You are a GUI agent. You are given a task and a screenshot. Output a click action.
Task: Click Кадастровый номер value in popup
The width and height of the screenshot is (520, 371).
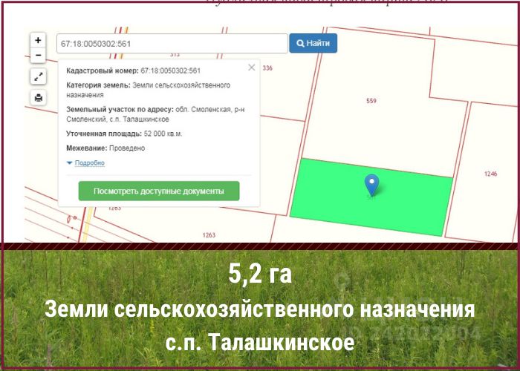pyautogui.click(x=170, y=71)
